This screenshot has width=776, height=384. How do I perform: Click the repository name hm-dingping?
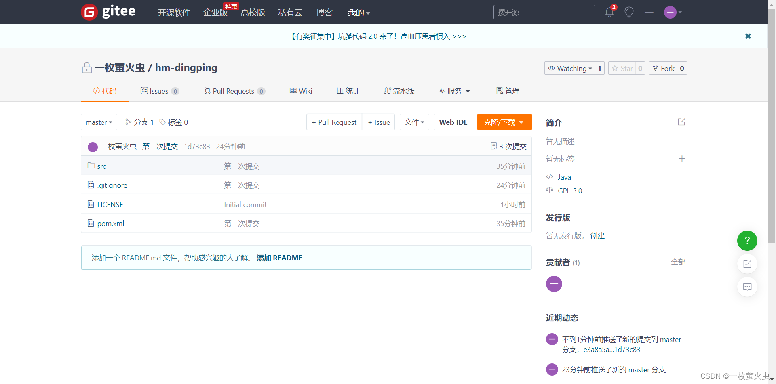[186, 67]
